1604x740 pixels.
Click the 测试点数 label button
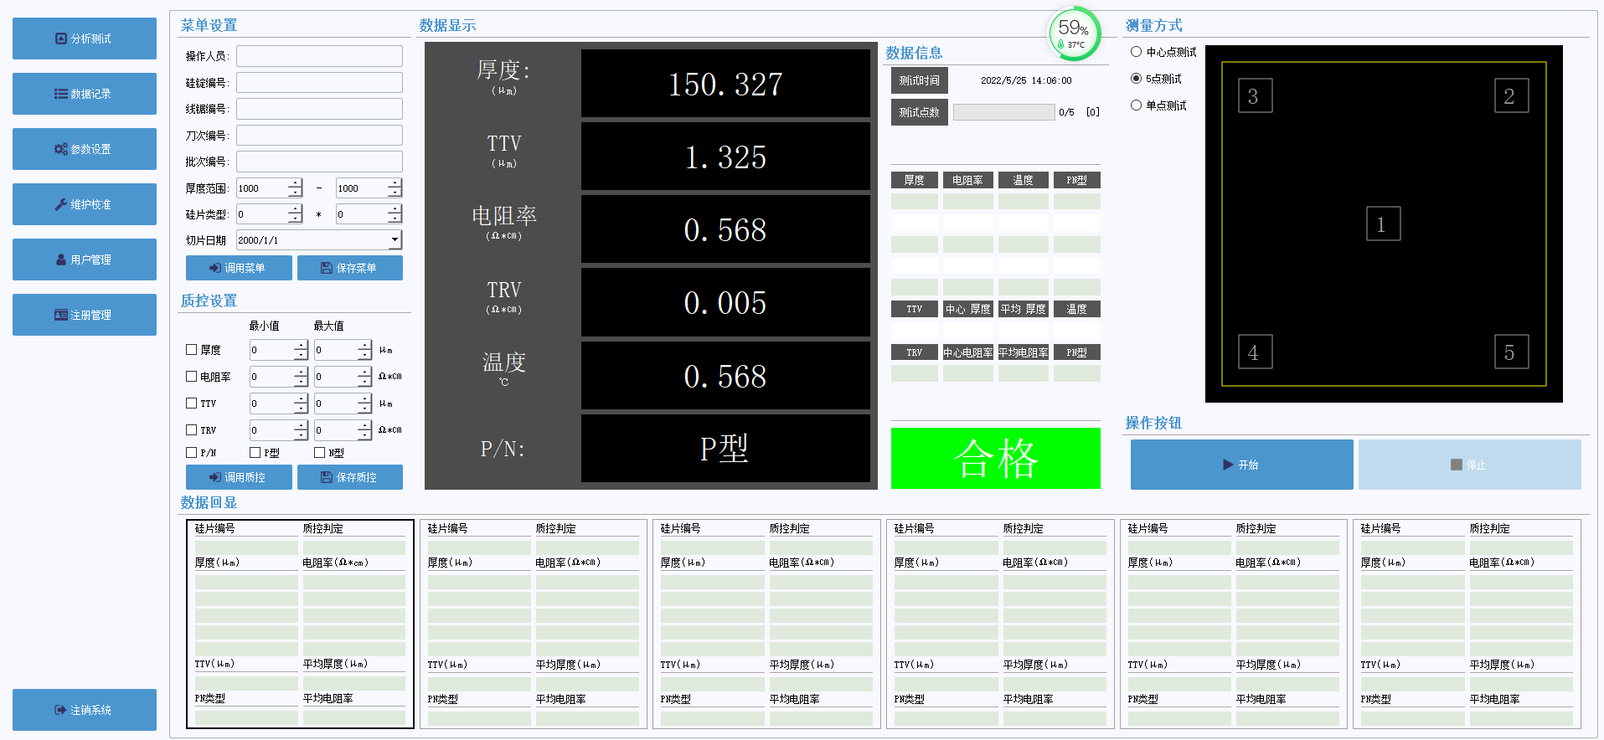(x=919, y=112)
